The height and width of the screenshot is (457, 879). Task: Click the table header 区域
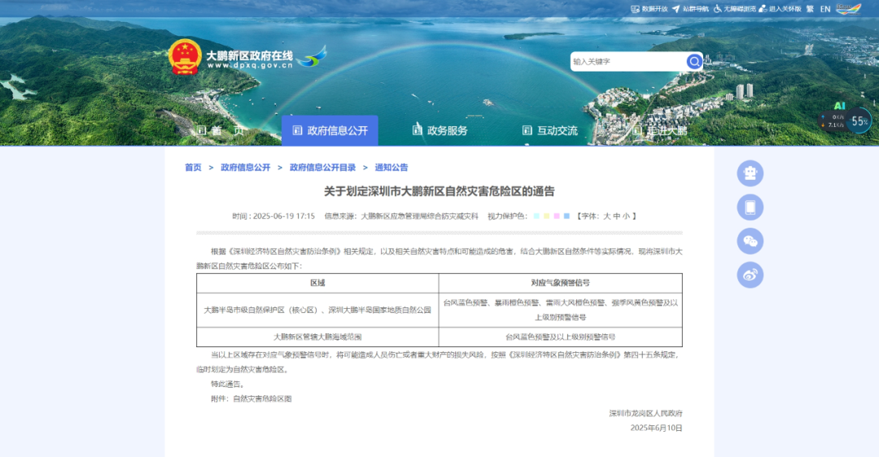pos(317,283)
